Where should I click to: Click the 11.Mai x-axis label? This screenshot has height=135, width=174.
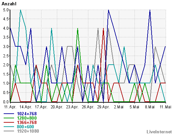pos(166,107)
